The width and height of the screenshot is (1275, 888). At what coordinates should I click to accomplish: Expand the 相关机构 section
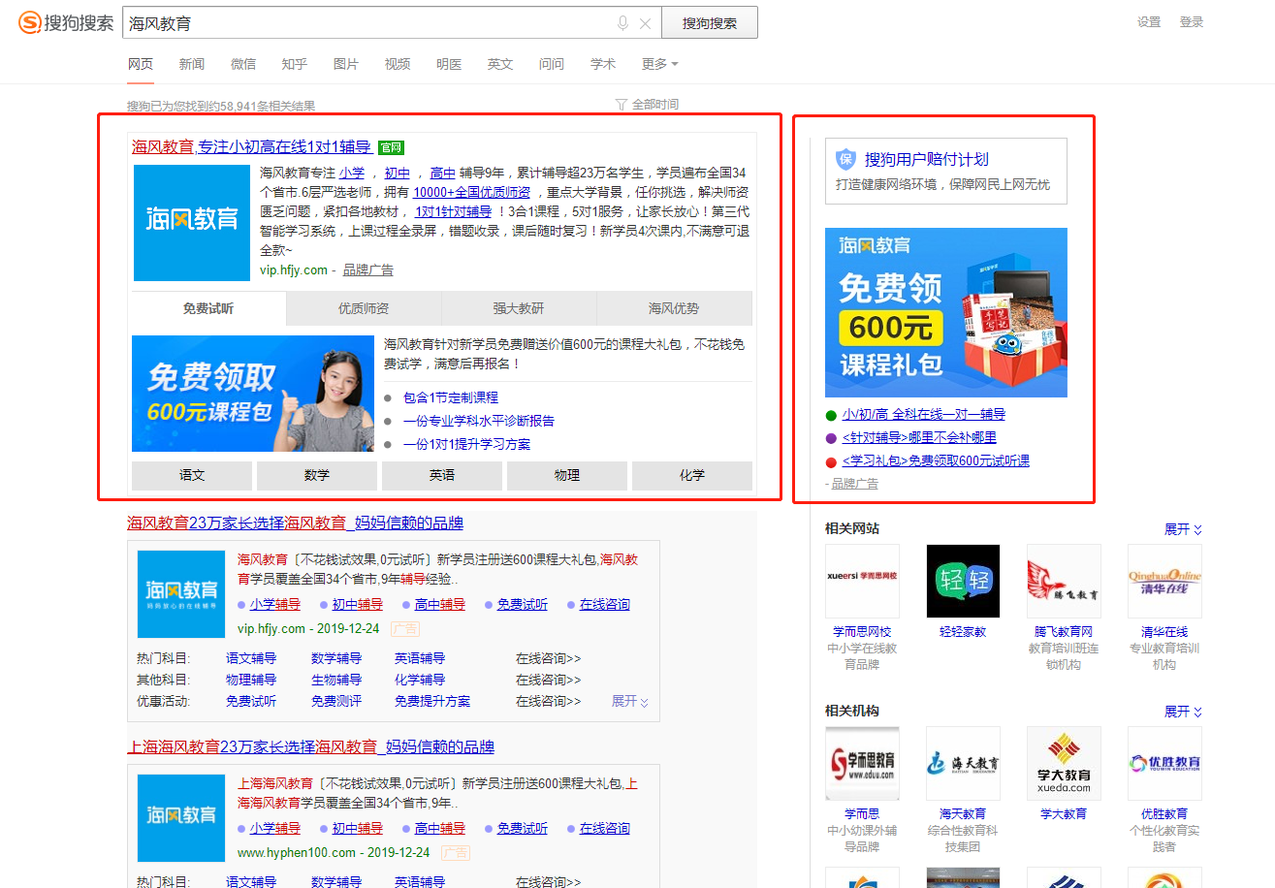[x=1183, y=712]
